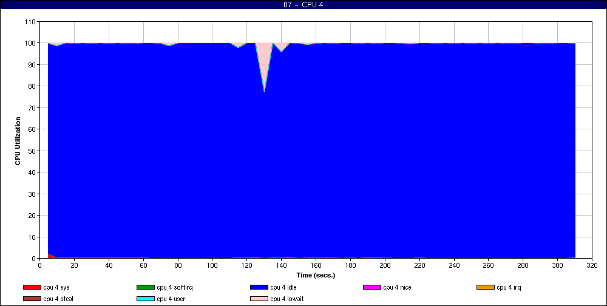Select the 'cpu 4 iowait' legend label

287,299
